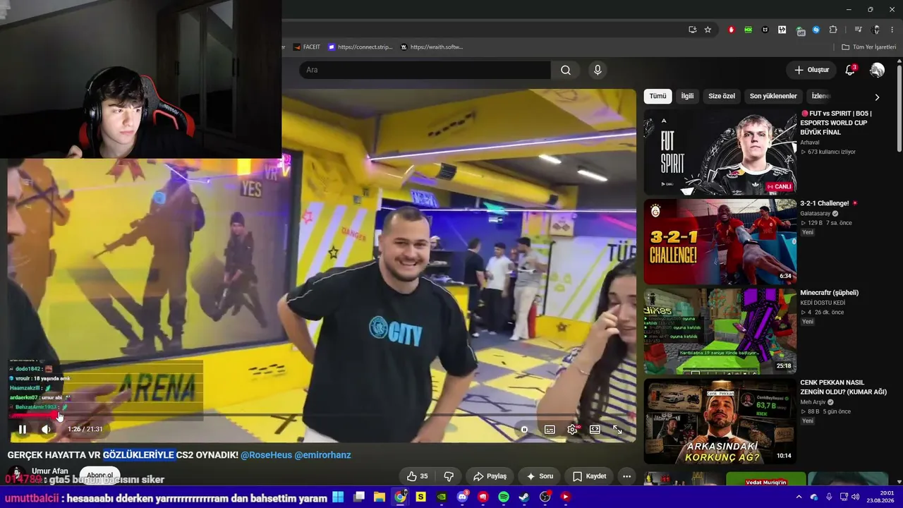Open the wraith.softw bookmark

[x=432, y=47]
